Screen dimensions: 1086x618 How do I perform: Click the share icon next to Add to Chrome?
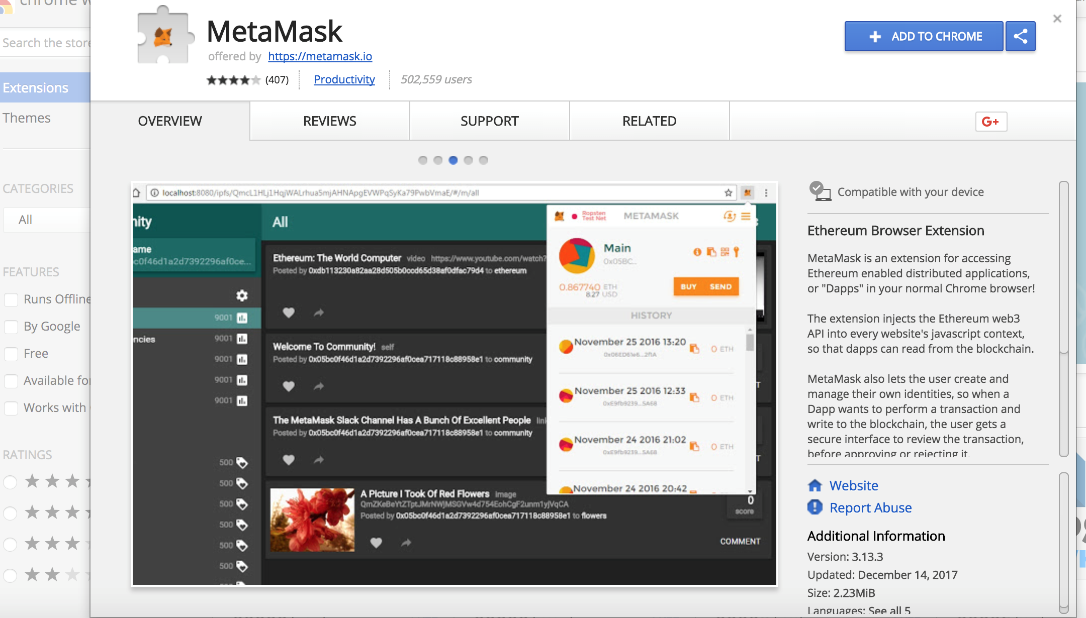coord(1021,35)
